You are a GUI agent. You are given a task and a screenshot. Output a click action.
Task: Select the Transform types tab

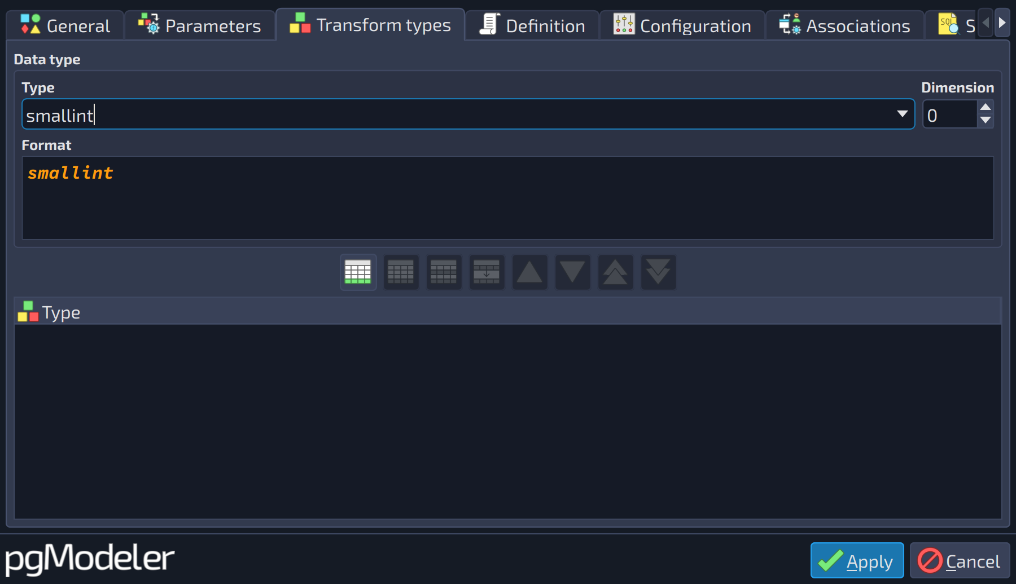[x=370, y=25]
